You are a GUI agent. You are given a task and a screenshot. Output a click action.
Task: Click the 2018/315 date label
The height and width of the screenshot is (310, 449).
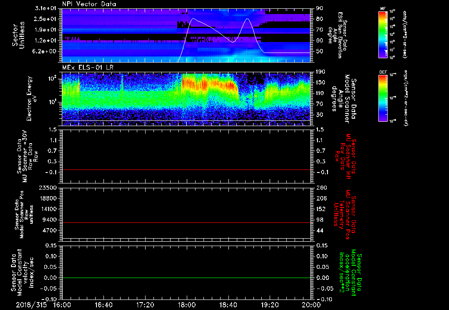[x=32, y=305]
